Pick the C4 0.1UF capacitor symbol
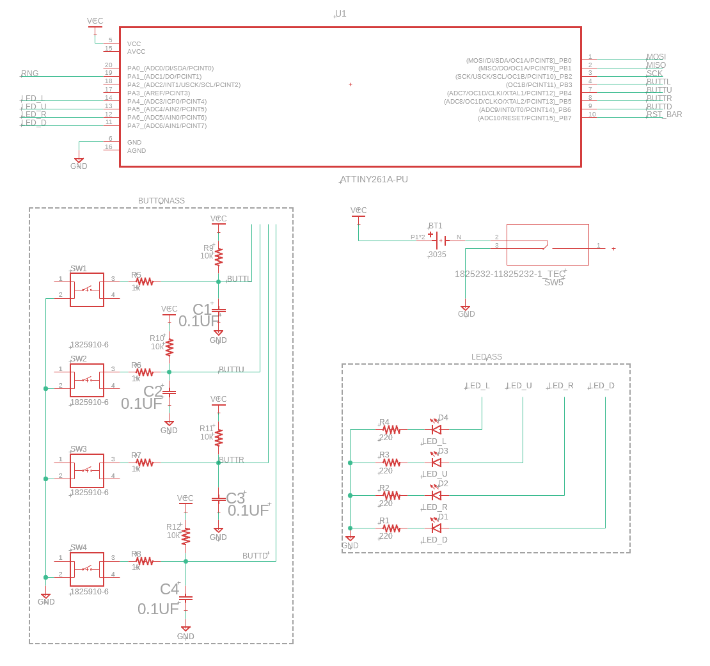Screen dimensions: 710x666 (185, 598)
